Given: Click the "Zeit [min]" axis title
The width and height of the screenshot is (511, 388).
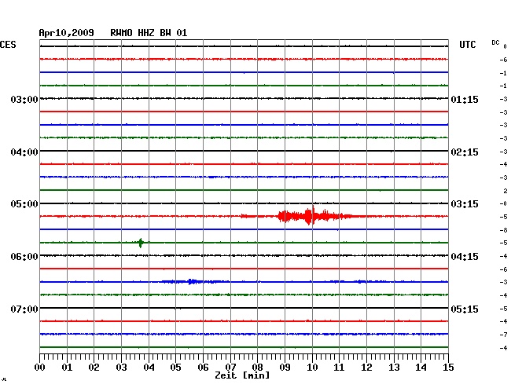Looking at the screenshot, I should click(242, 375).
